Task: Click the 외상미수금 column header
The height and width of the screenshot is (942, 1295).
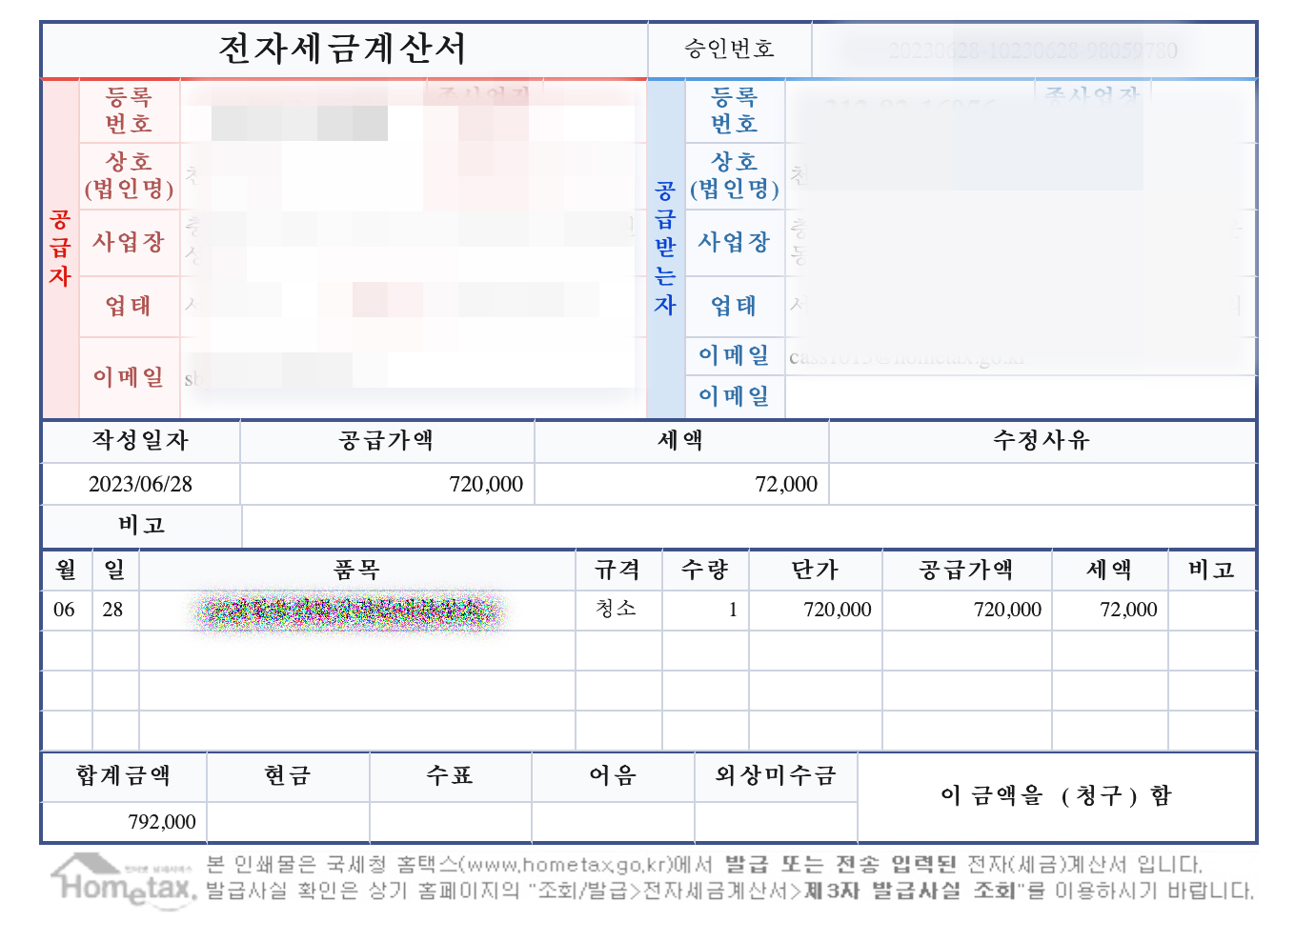Action: point(776,776)
